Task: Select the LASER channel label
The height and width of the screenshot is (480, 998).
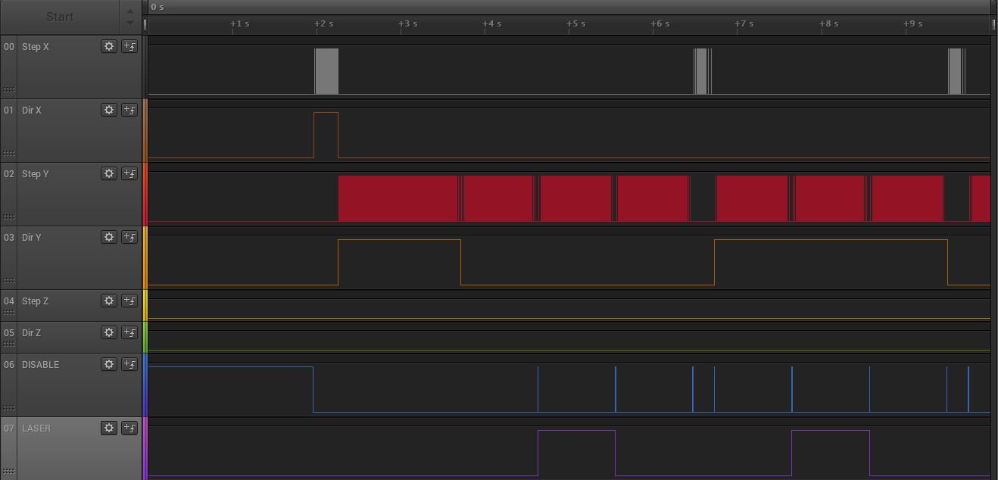Action: pyautogui.click(x=36, y=429)
